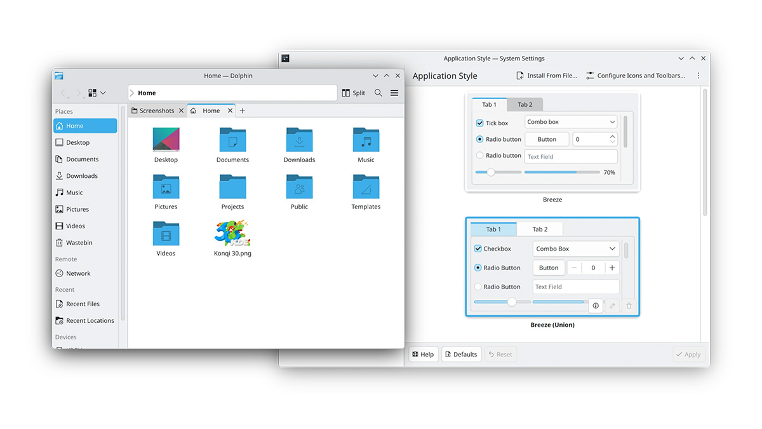Select Home in the Places sidebar
The width and height of the screenshot is (762, 429).
(x=85, y=126)
